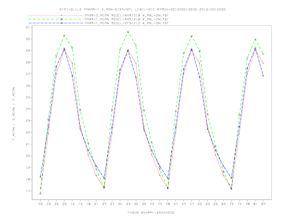The width and height of the screenshot is (287, 222).
Task: Click the green circle data point at hour 09 peak
Action: [64, 36]
